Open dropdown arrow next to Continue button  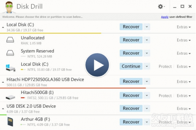[147, 66]
